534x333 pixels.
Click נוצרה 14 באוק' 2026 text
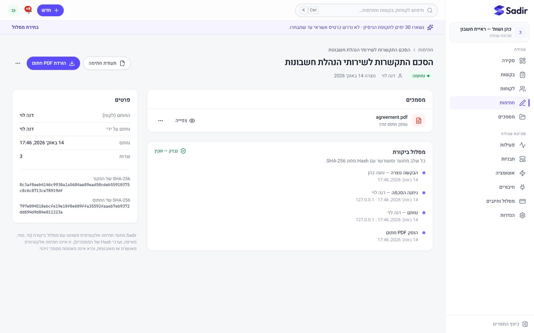[x=355, y=76]
